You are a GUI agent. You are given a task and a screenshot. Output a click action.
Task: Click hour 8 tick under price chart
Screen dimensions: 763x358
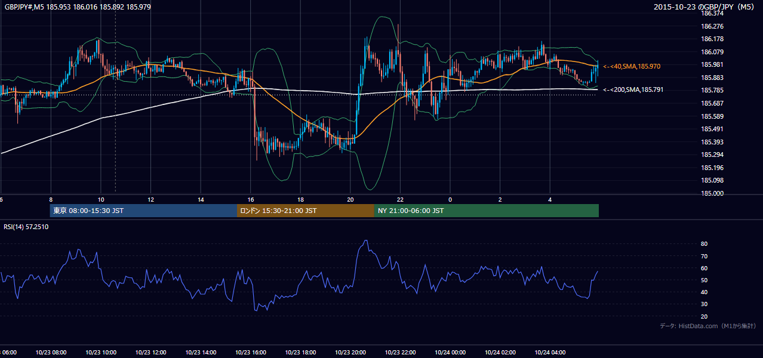(51, 200)
